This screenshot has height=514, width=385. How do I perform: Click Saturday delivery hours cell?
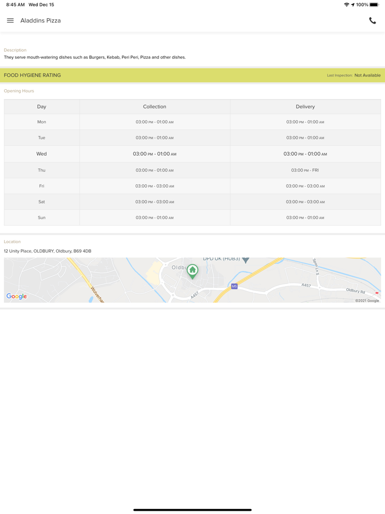305,201
